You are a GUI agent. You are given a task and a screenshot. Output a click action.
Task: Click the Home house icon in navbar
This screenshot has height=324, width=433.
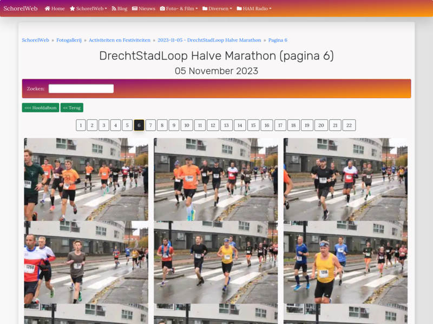47,9
